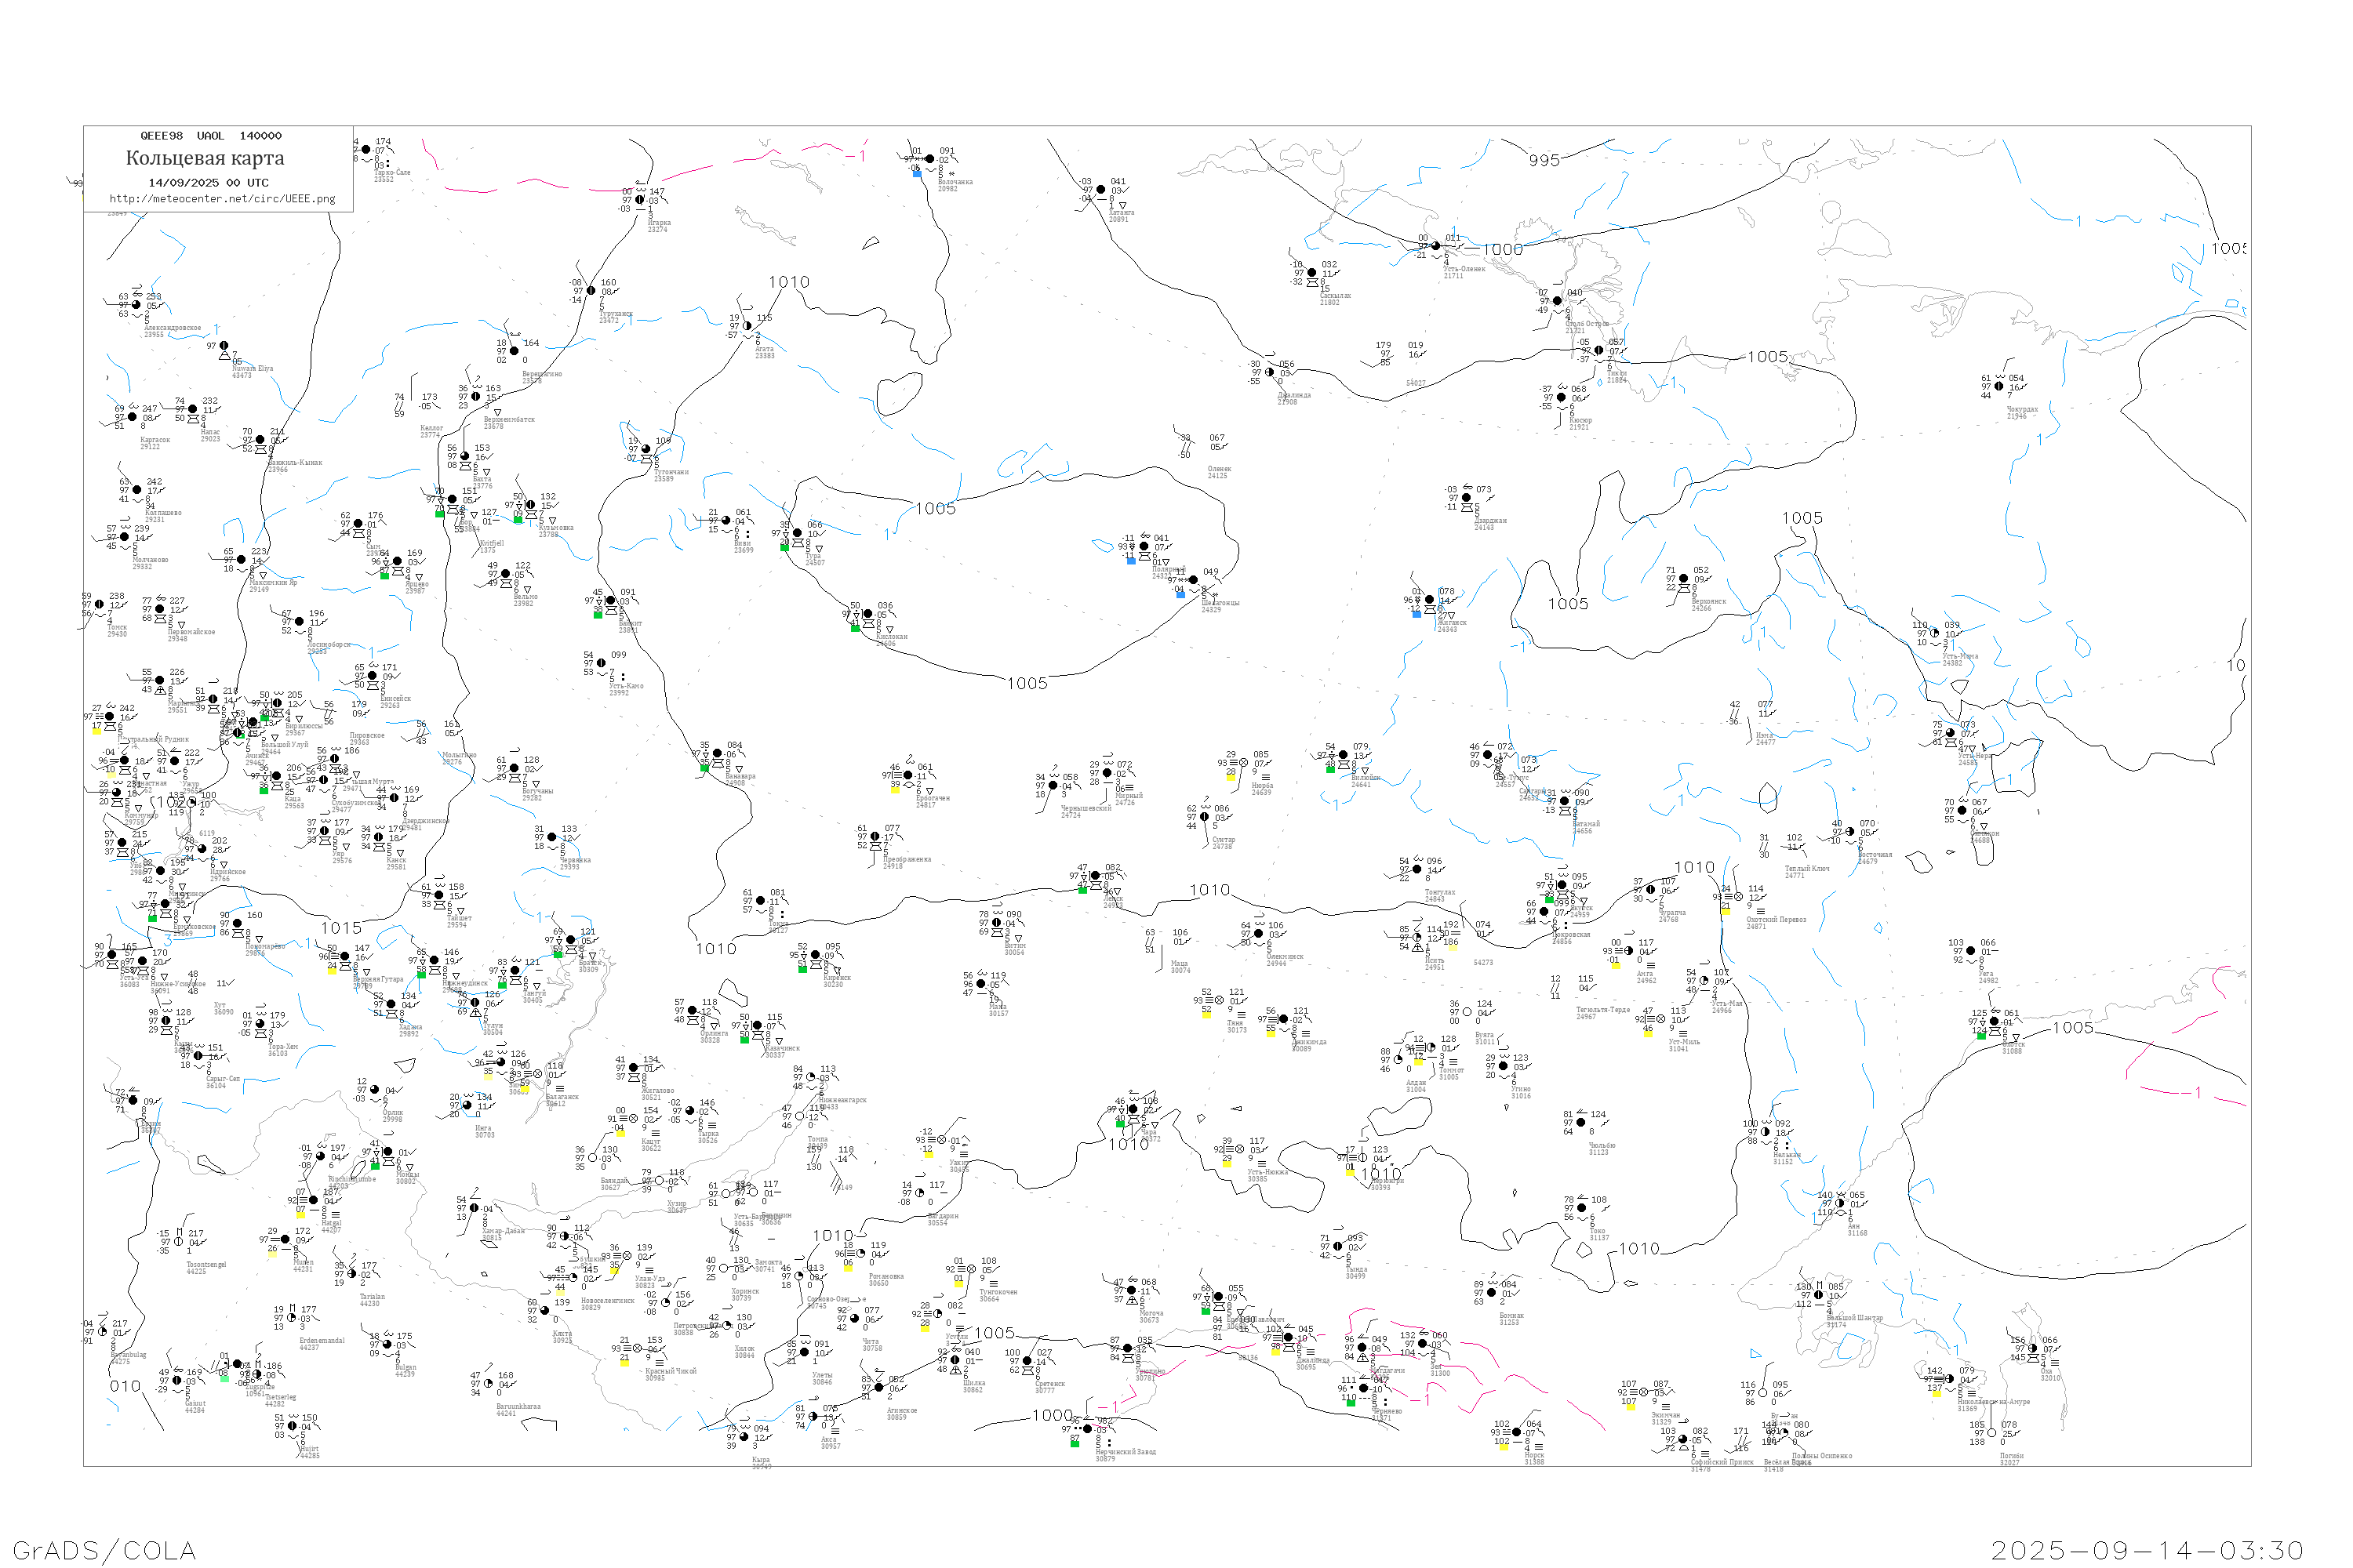
Task: Click the Тикси station marker
Action: tap(1598, 351)
